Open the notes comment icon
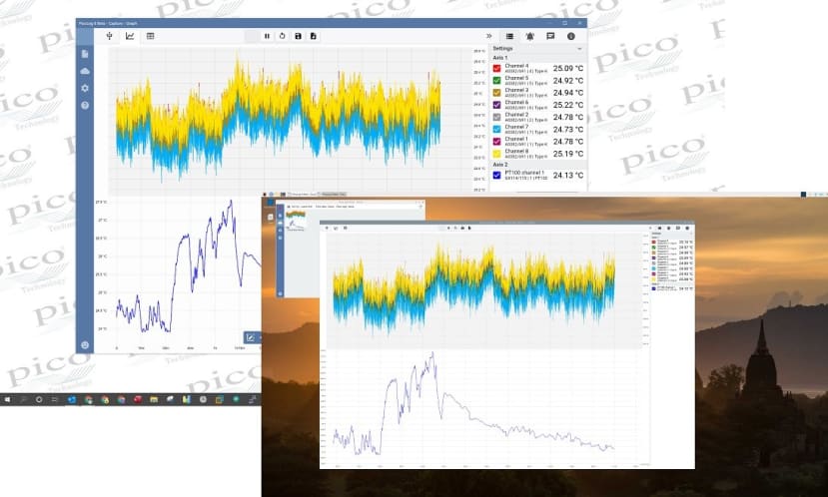Viewport: 828px width, 497px height. point(550,36)
